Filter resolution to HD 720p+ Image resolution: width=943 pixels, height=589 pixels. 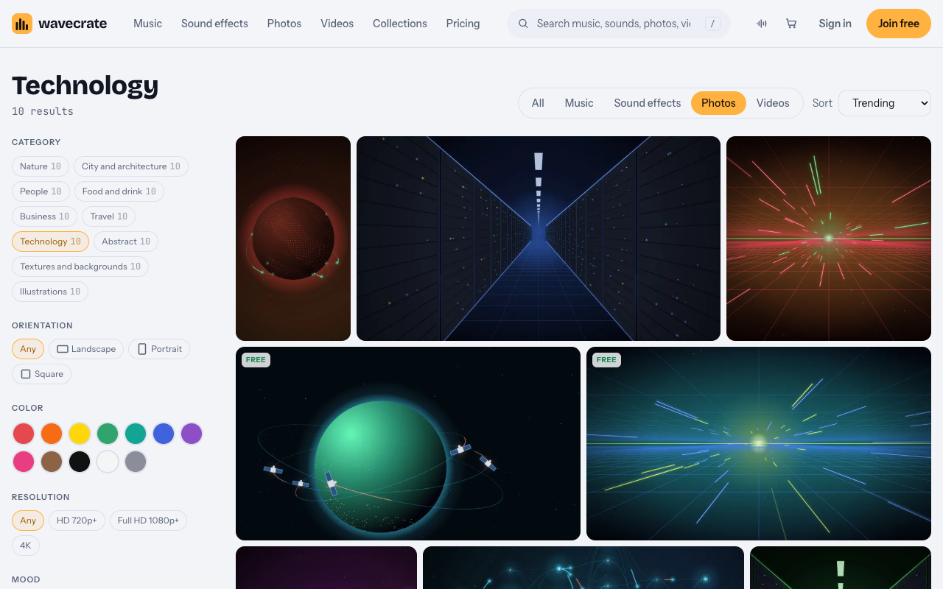click(77, 521)
